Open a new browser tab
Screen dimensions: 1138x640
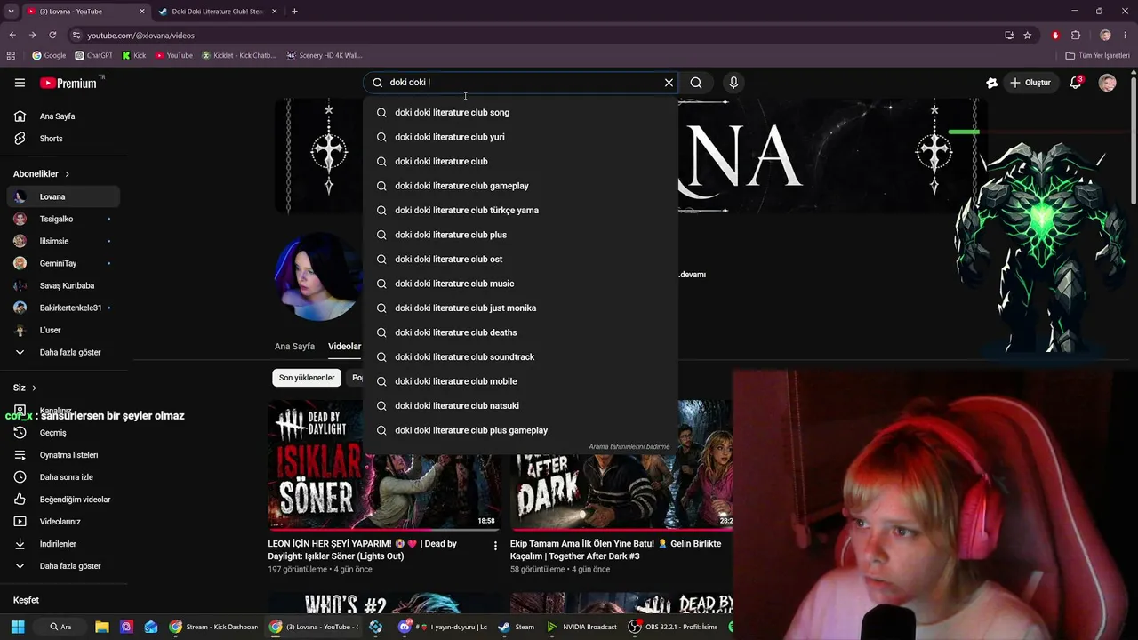click(x=294, y=12)
